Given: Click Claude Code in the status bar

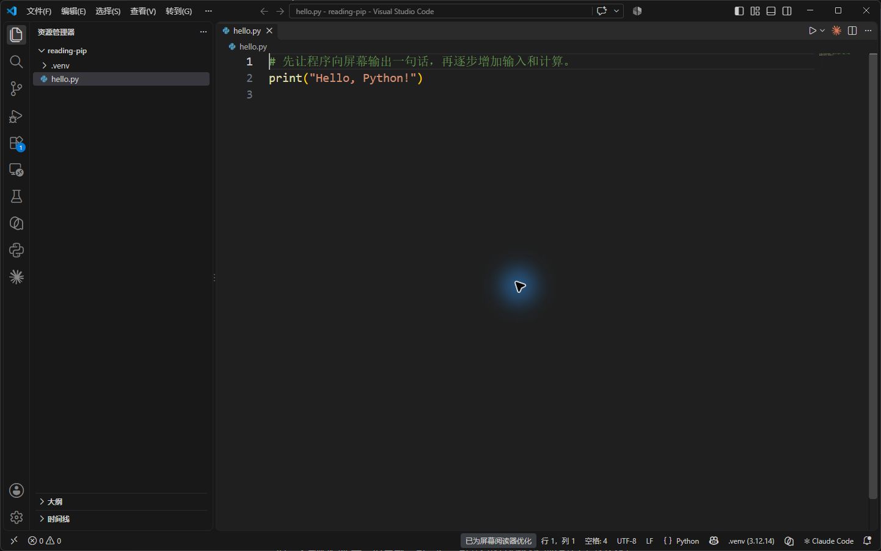Looking at the screenshot, I should pos(828,541).
